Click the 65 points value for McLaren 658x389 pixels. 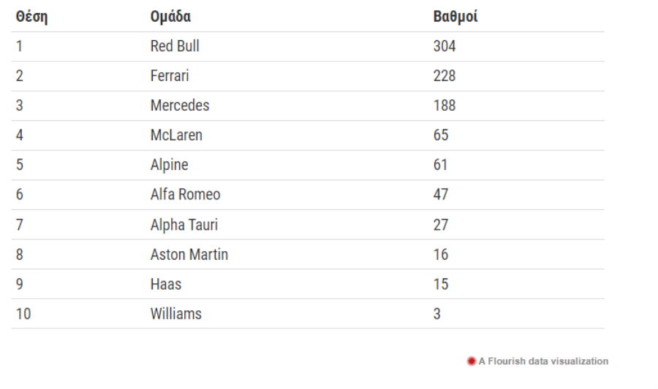click(441, 135)
